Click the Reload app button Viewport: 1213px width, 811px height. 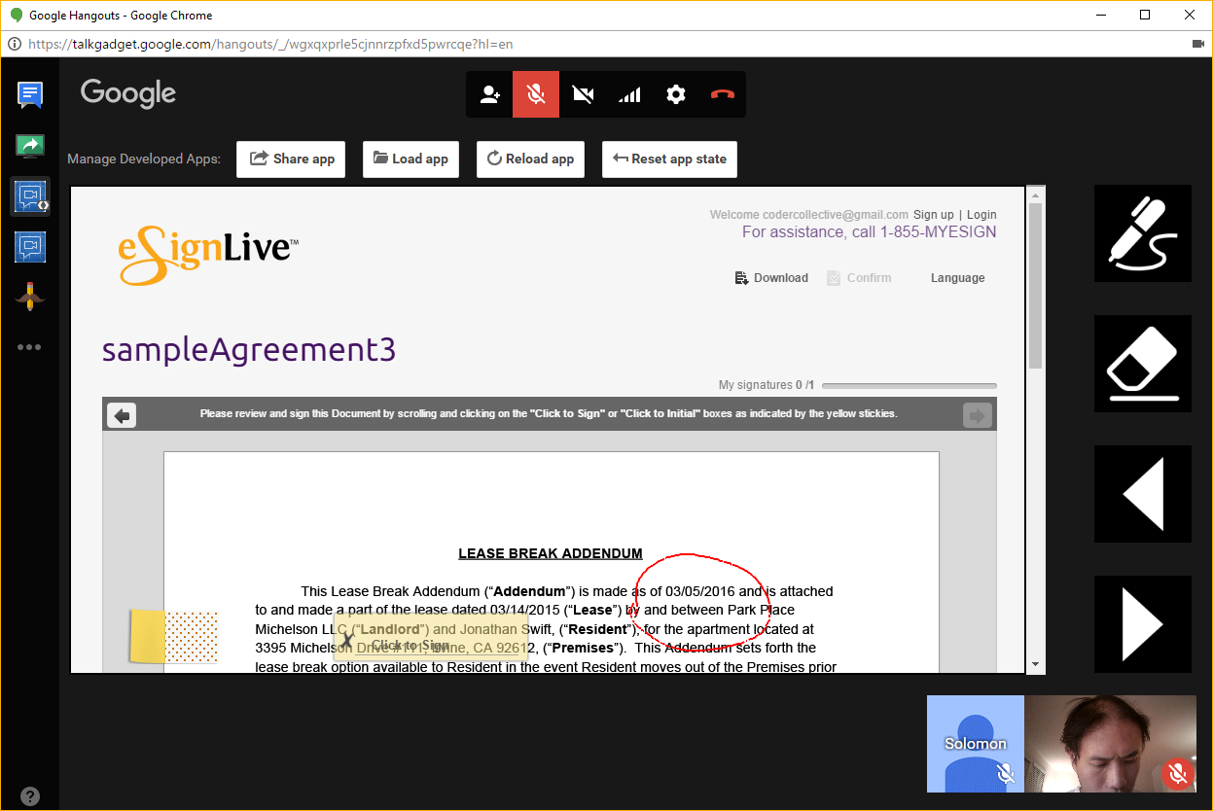click(530, 159)
